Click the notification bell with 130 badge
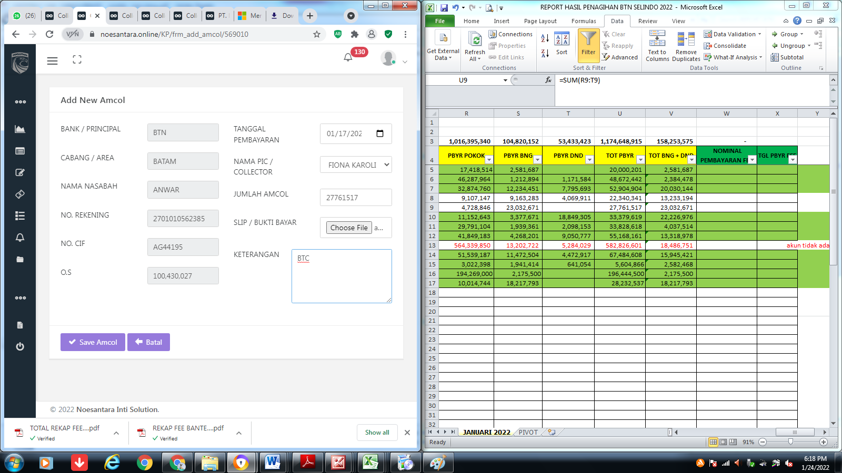 [x=348, y=57]
